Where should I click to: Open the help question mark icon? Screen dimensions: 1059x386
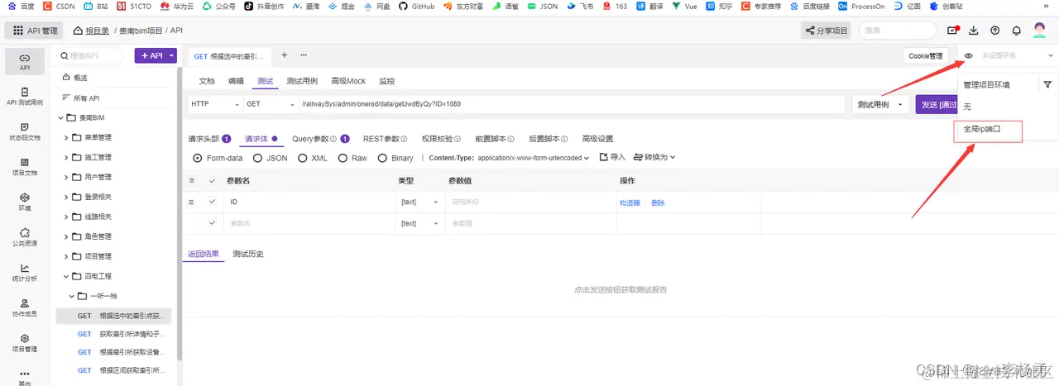coord(994,31)
